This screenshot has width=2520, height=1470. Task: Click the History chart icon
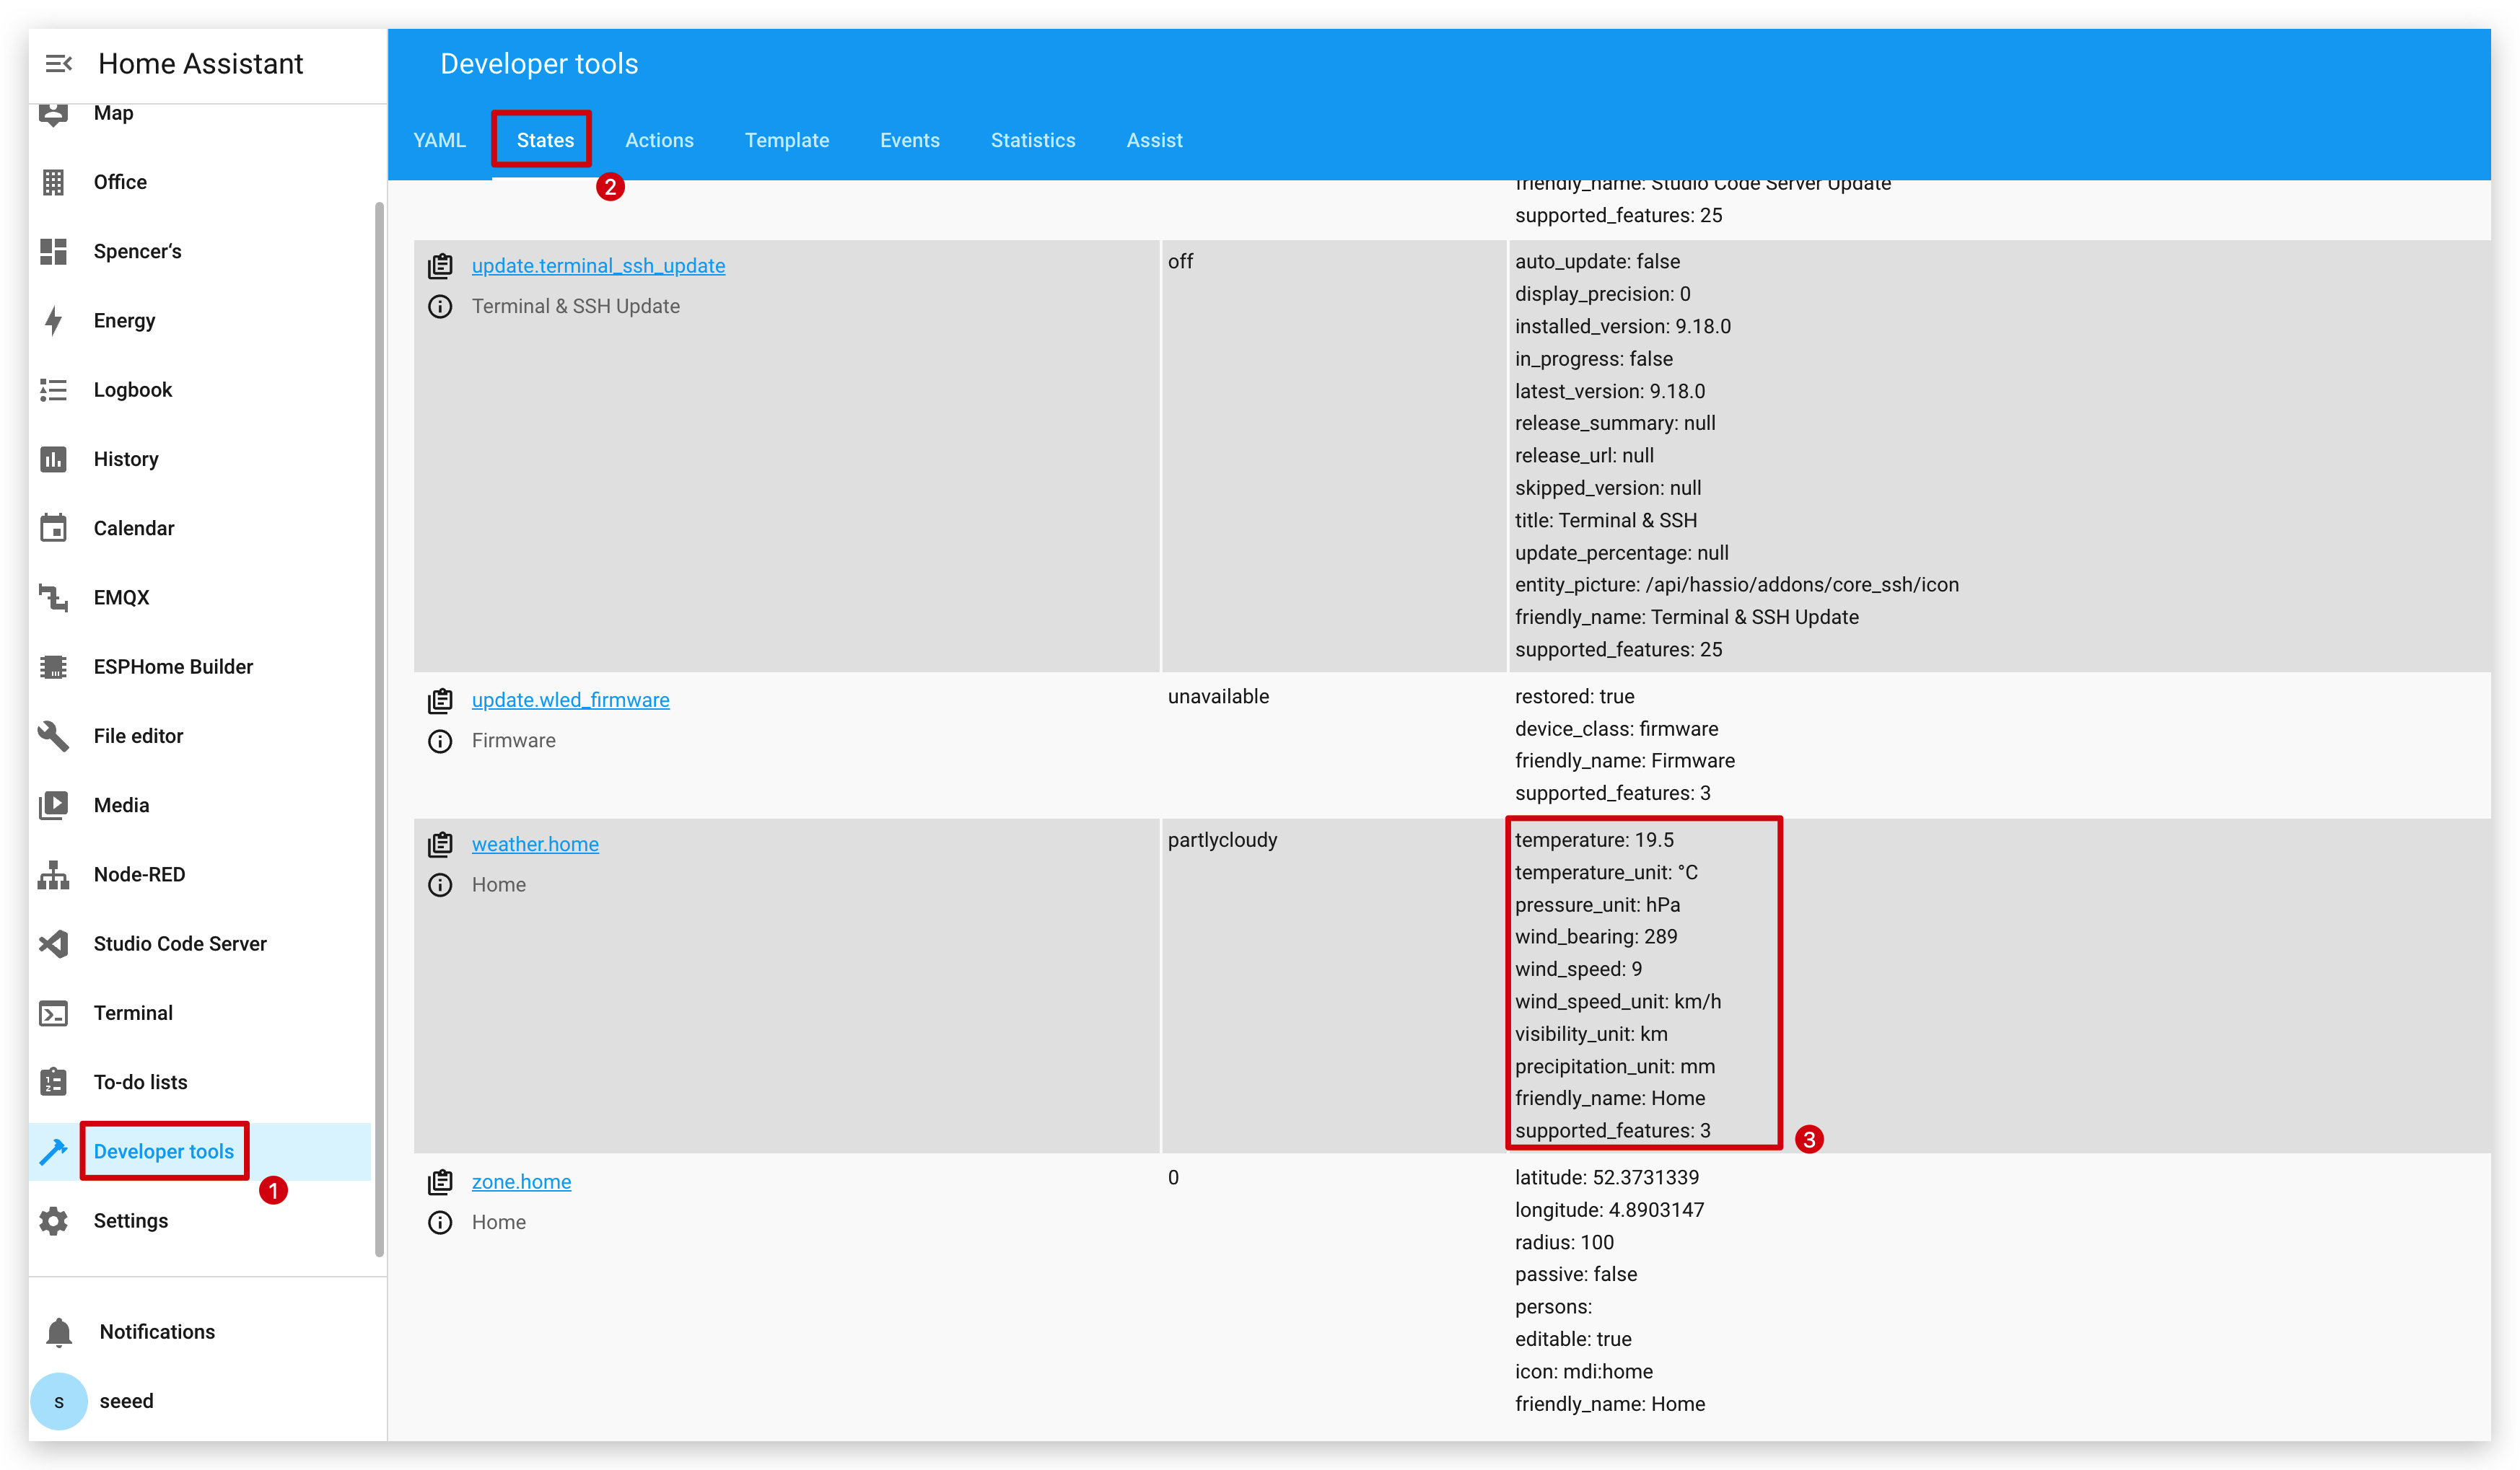(x=53, y=459)
